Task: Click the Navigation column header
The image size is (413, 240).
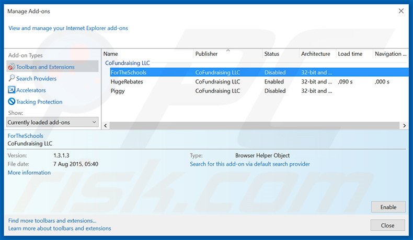Action: [391, 54]
